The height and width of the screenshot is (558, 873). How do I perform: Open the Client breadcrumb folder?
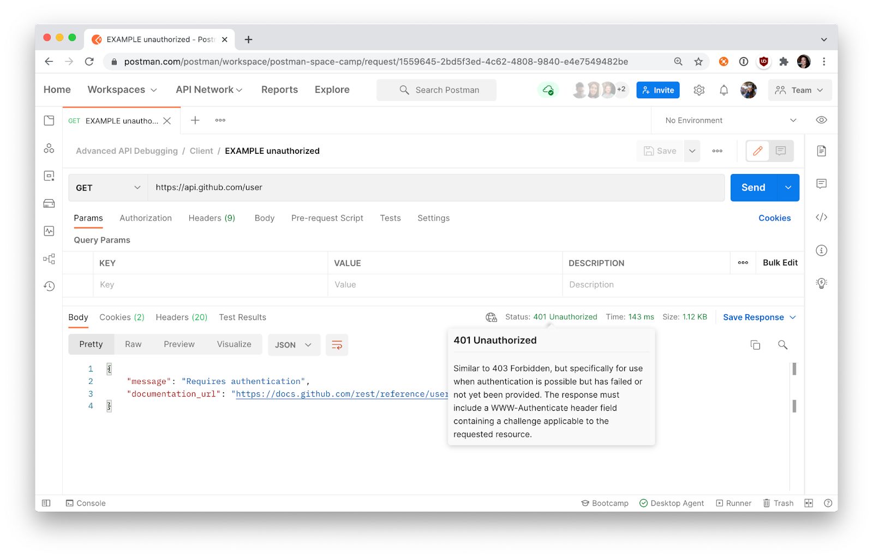pos(201,151)
